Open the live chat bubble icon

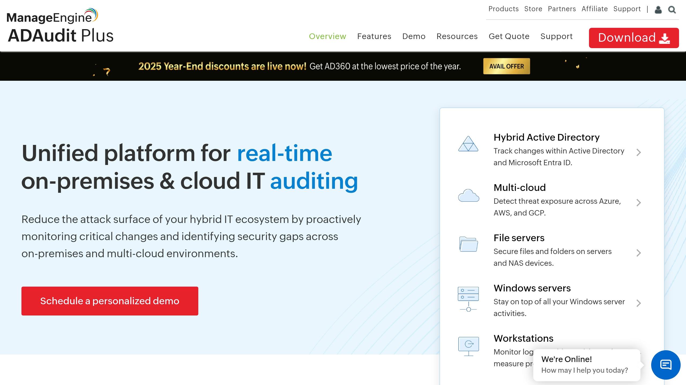click(x=666, y=365)
